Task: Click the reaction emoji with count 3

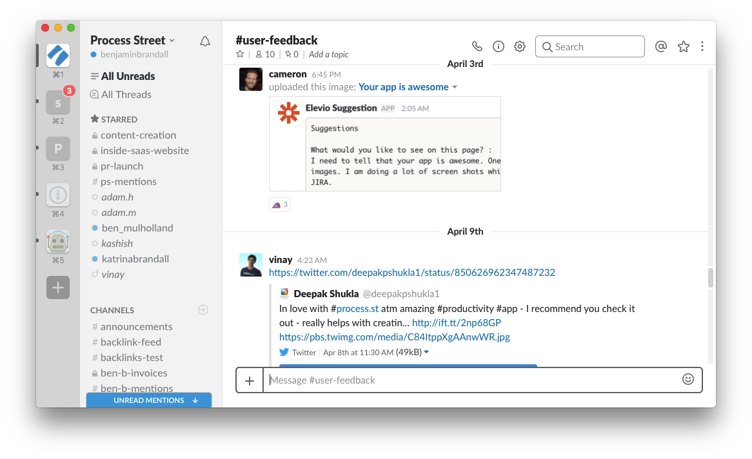Action: click(280, 205)
